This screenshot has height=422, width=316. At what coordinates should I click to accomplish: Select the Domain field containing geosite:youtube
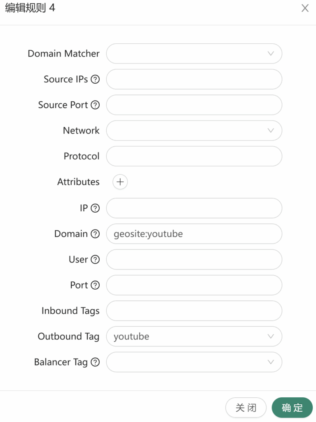194,234
